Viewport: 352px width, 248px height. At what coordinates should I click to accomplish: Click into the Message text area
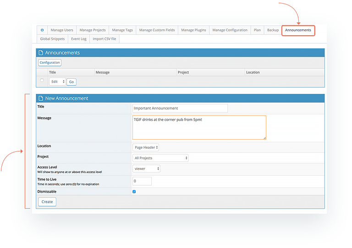click(x=199, y=128)
